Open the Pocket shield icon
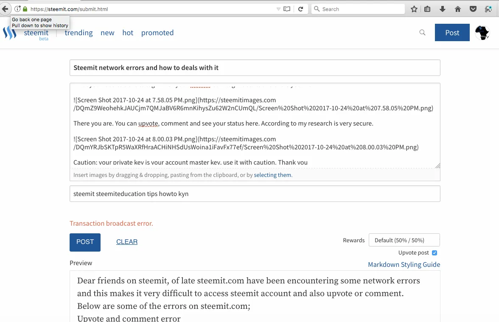Image resolution: width=499 pixels, height=322 pixels. (473, 9)
